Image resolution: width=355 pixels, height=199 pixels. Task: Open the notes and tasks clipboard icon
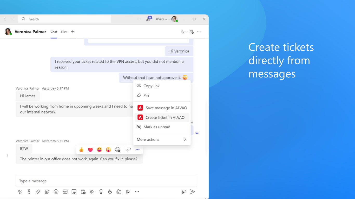pos(128,192)
